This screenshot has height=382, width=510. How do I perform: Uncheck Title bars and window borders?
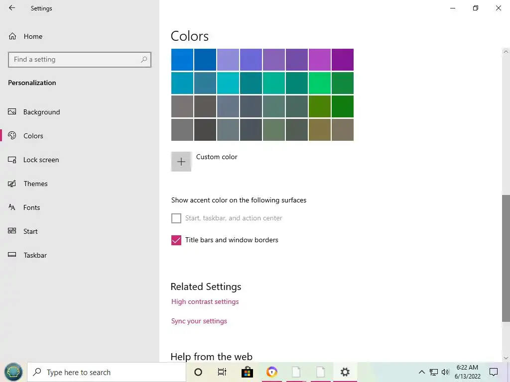(176, 240)
